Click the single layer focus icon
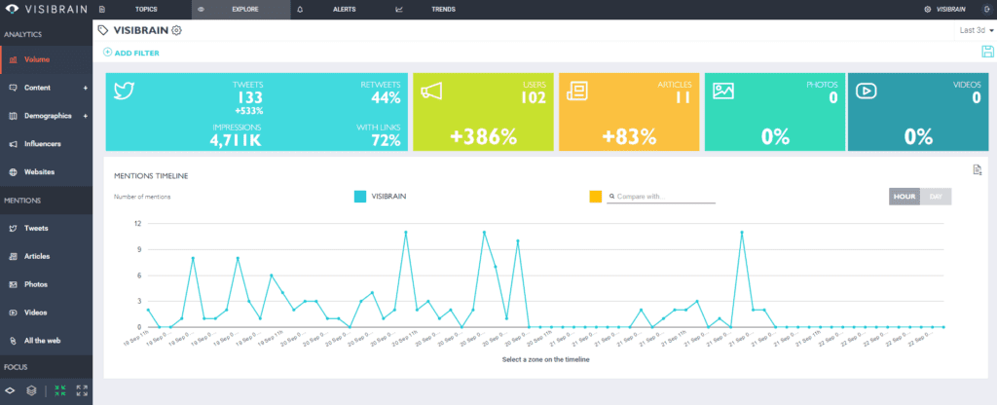Viewport: 997px width, 405px height. pos(10,390)
